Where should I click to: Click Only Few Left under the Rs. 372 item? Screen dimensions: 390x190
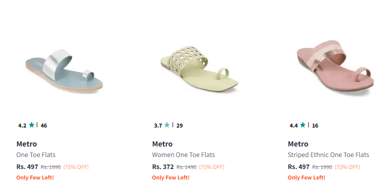171,177
